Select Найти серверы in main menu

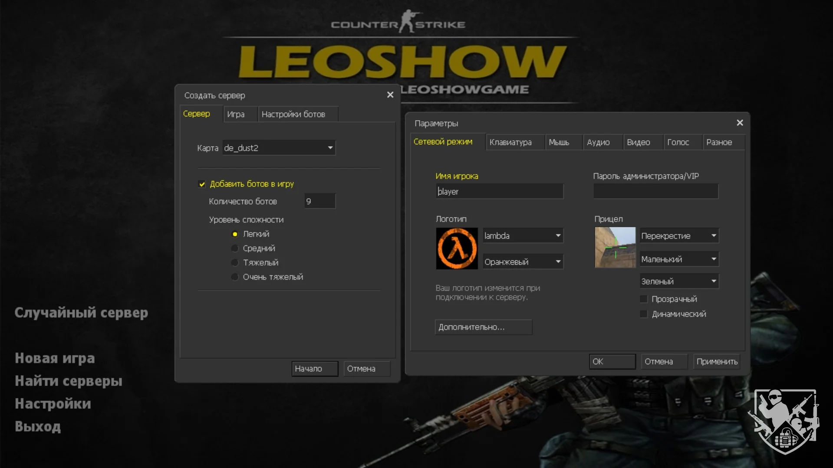[x=69, y=381]
